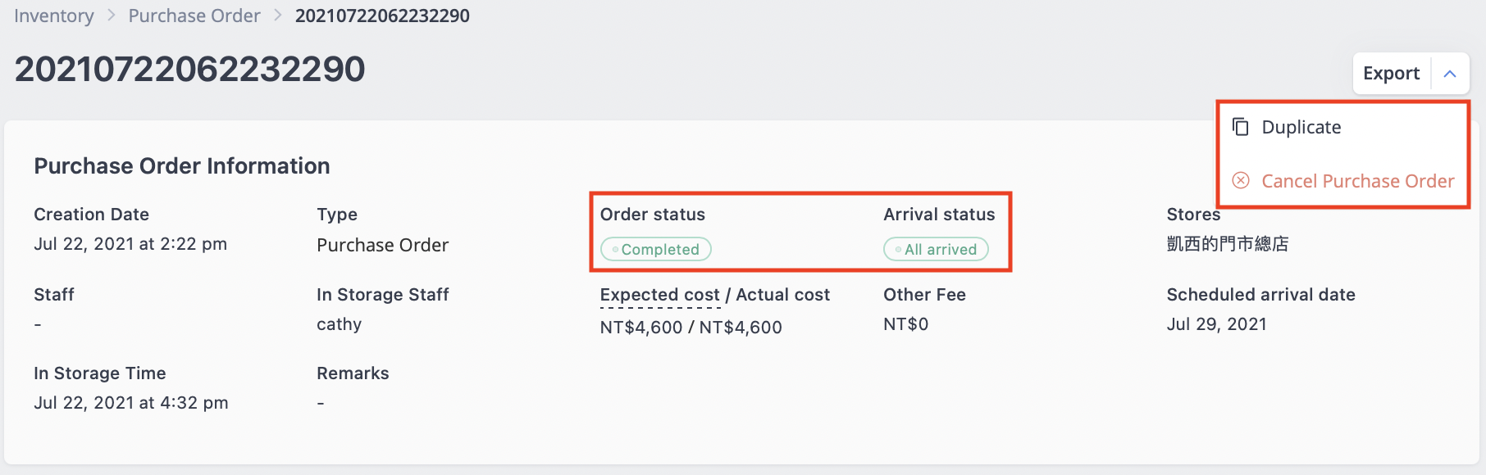Image resolution: width=1486 pixels, height=475 pixels.
Task: Open Purchase Order breadcrumb link
Action: (x=194, y=16)
